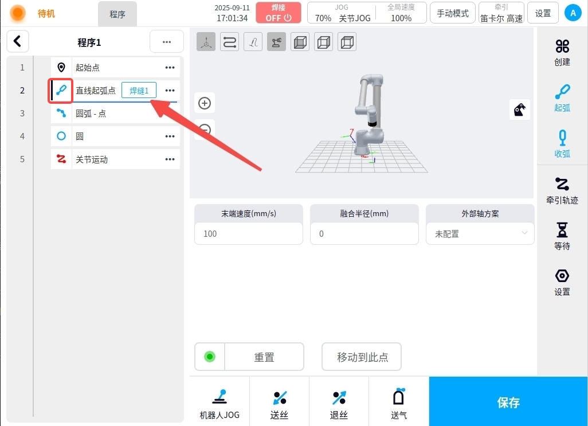This screenshot has width=588, height=426.
Task: Select the 关节运动 program step
Action: point(92,159)
